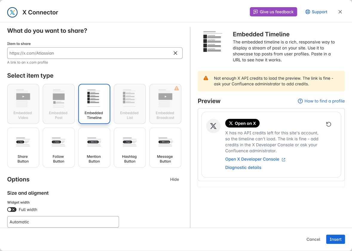352x251 pixels.
Task: Open How to find a profile help
Action: [x=321, y=101]
